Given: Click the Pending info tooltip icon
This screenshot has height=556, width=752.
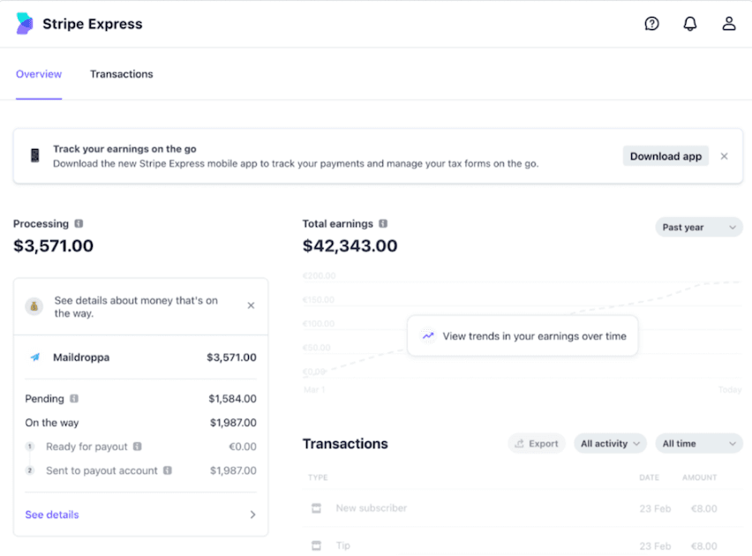Looking at the screenshot, I should pyautogui.click(x=72, y=399).
